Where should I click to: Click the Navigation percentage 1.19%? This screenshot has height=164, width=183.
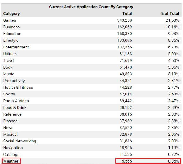(x=173, y=148)
